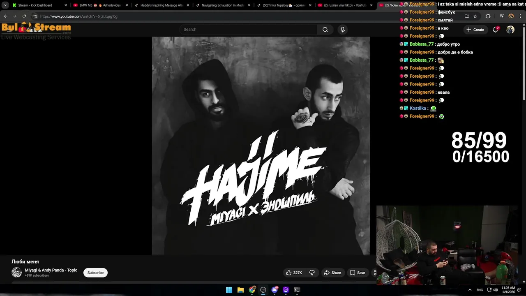526x296 pixels.
Task: Click the browser address bar URL
Action: tap(79, 16)
